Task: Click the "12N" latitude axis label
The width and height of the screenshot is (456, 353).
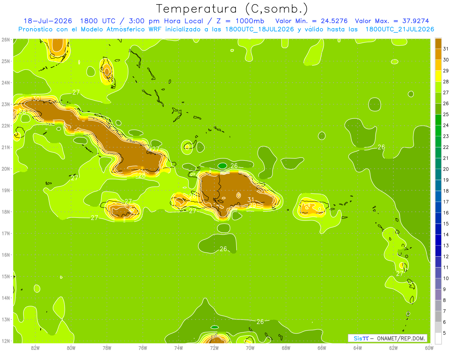Action: click(5, 341)
